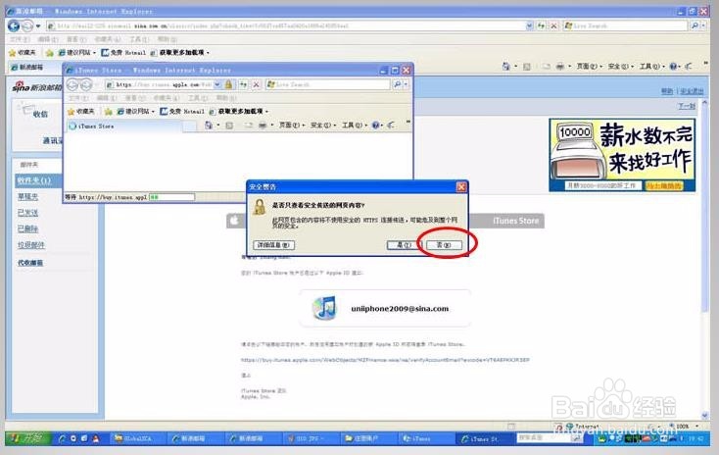Click the Sina mail window's address bar
This screenshot has height=455, width=719.
pos(287,26)
